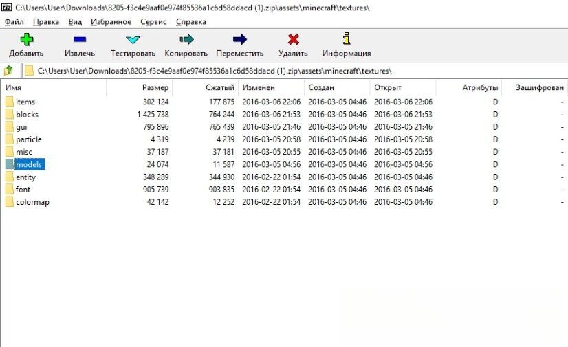Click the green plus Add (Добавить) icon
Viewport: 568px width, 347px height.
click(x=27, y=39)
